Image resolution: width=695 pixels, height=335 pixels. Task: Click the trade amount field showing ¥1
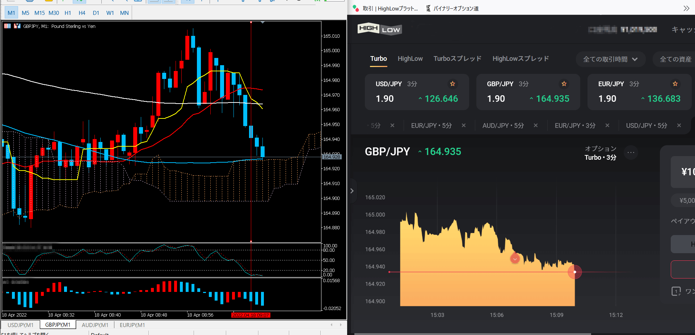point(683,172)
